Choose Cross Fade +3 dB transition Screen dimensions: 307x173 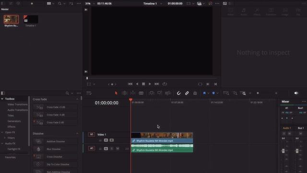pyautogui.click(x=56, y=107)
